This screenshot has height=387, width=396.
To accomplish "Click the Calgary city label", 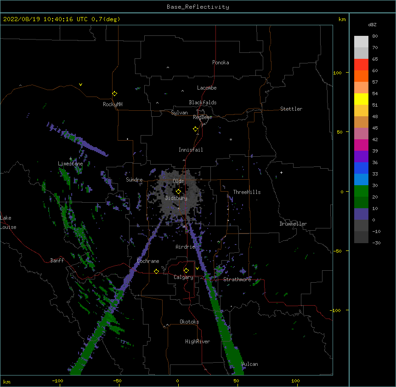I will (183, 277).
